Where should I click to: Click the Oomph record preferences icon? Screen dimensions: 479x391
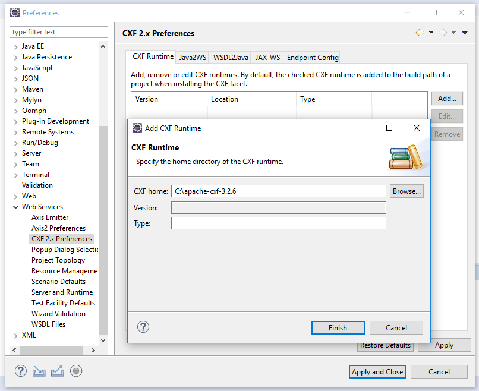(x=76, y=371)
